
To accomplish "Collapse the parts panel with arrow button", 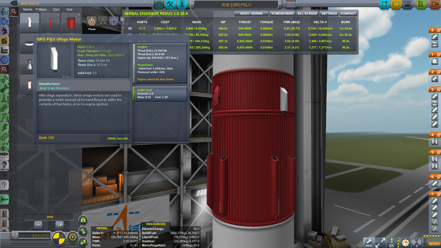I will 14,3.
